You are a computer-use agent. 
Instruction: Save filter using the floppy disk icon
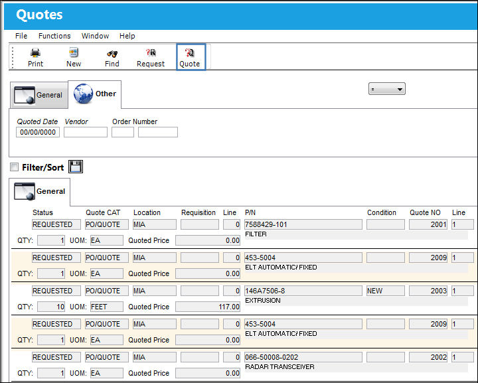tap(76, 167)
